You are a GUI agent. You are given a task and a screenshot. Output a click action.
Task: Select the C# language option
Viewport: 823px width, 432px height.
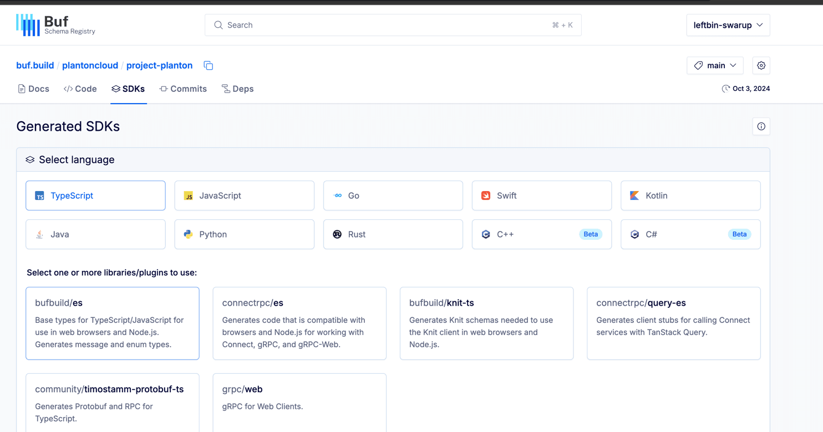click(690, 234)
